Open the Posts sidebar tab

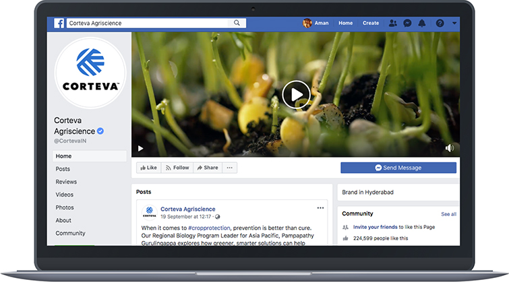[x=63, y=169]
